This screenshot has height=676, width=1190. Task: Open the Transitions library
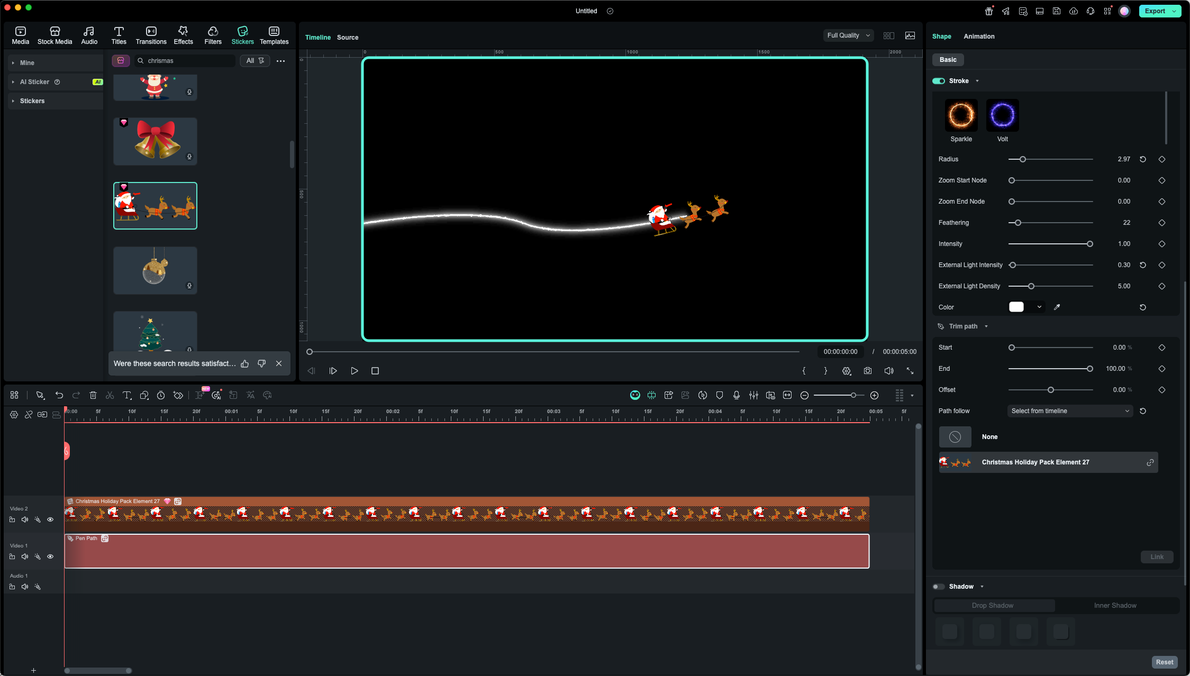coord(151,35)
